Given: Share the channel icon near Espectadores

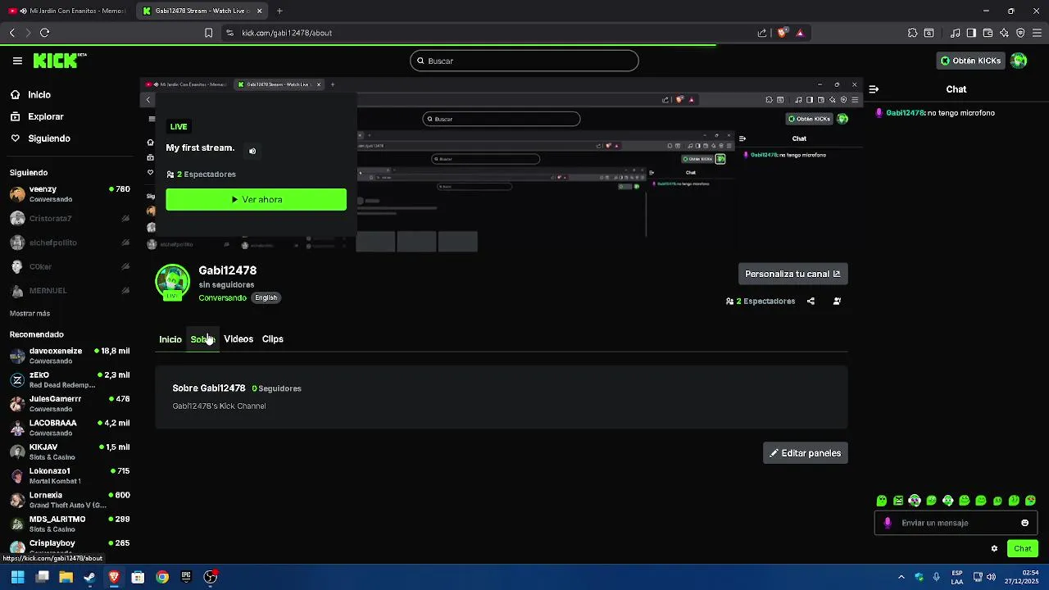Looking at the screenshot, I should (x=811, y=302).
